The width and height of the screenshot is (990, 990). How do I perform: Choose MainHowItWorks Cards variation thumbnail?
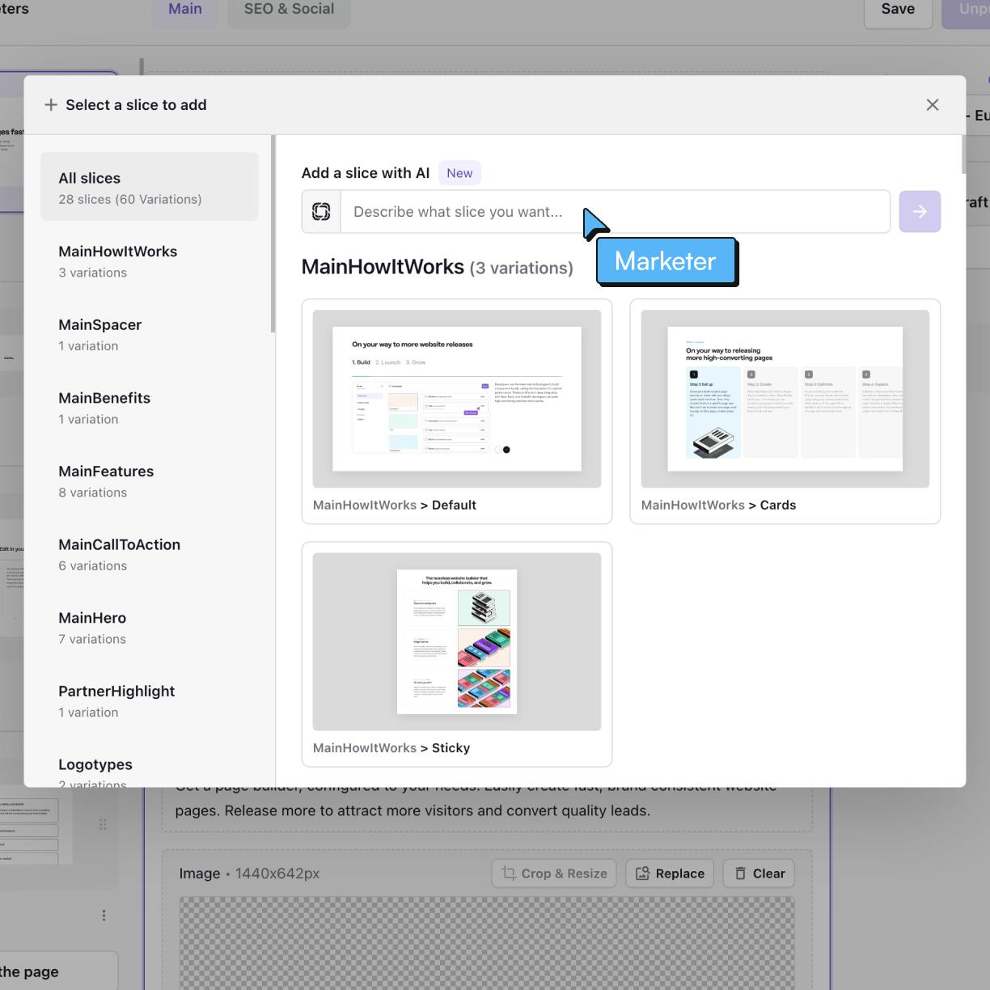coord(785,399)
